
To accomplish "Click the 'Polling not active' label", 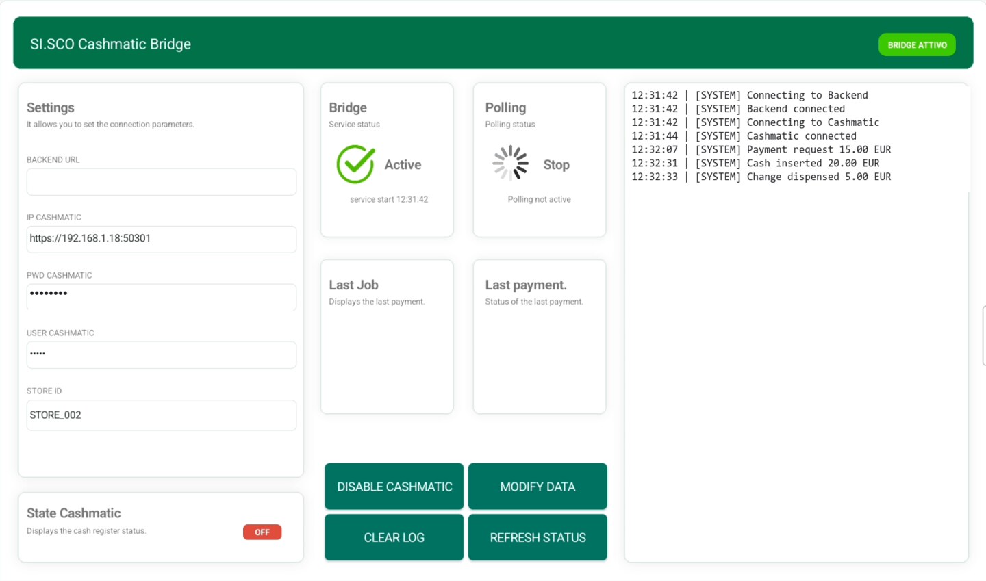I will (x=539, y=199).
